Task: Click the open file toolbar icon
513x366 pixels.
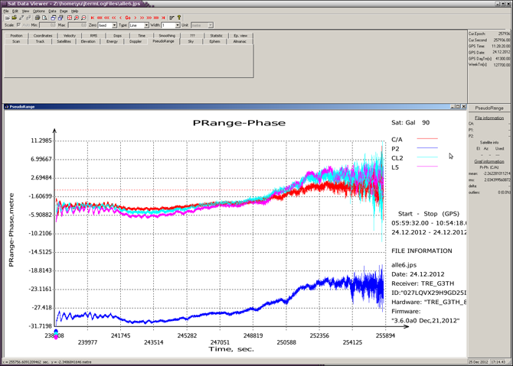Action: coord(8,18)
